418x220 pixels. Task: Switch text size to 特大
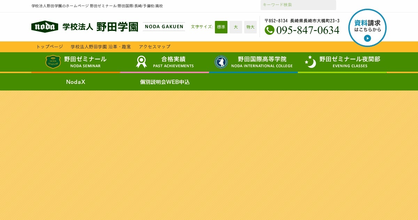pyautogui.click(x=250, y=27)
